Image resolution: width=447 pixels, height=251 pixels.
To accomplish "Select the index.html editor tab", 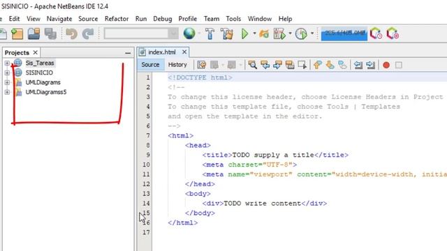I will 162,52.
